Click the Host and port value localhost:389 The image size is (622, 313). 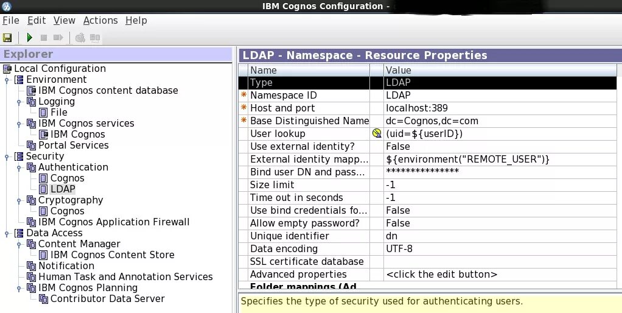pos(500,108)
